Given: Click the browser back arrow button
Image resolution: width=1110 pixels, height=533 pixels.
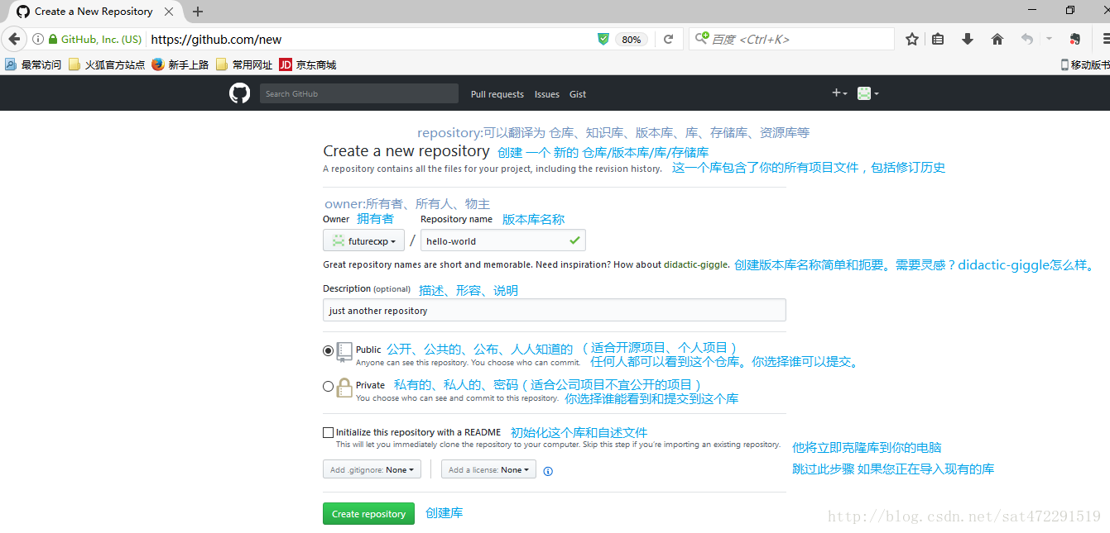Looking at the screenshot, I should tap(14, 39).
